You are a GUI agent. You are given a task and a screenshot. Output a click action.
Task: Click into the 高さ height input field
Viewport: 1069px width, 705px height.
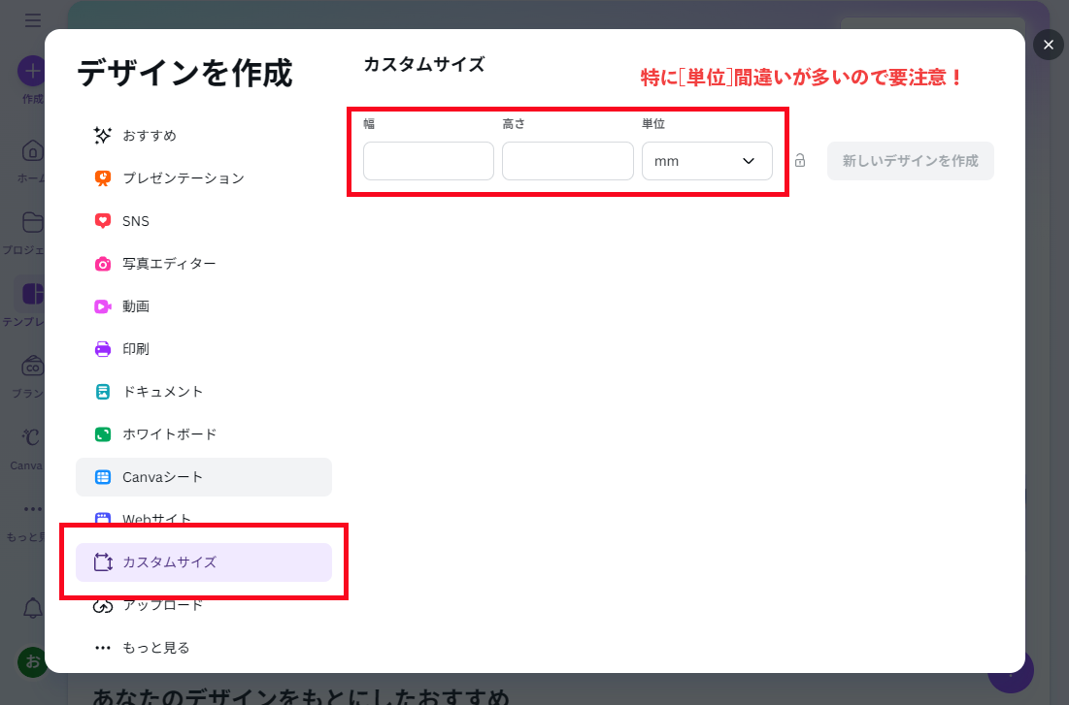[x=567, y=161]
